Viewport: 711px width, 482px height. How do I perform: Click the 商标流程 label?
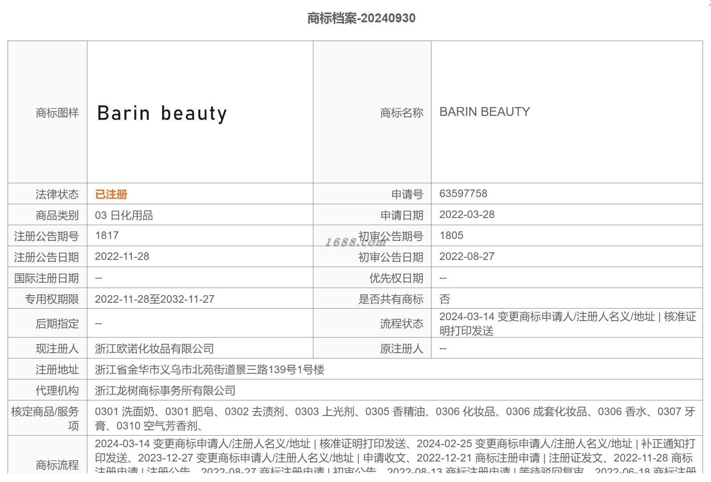(x=57, y=465)
